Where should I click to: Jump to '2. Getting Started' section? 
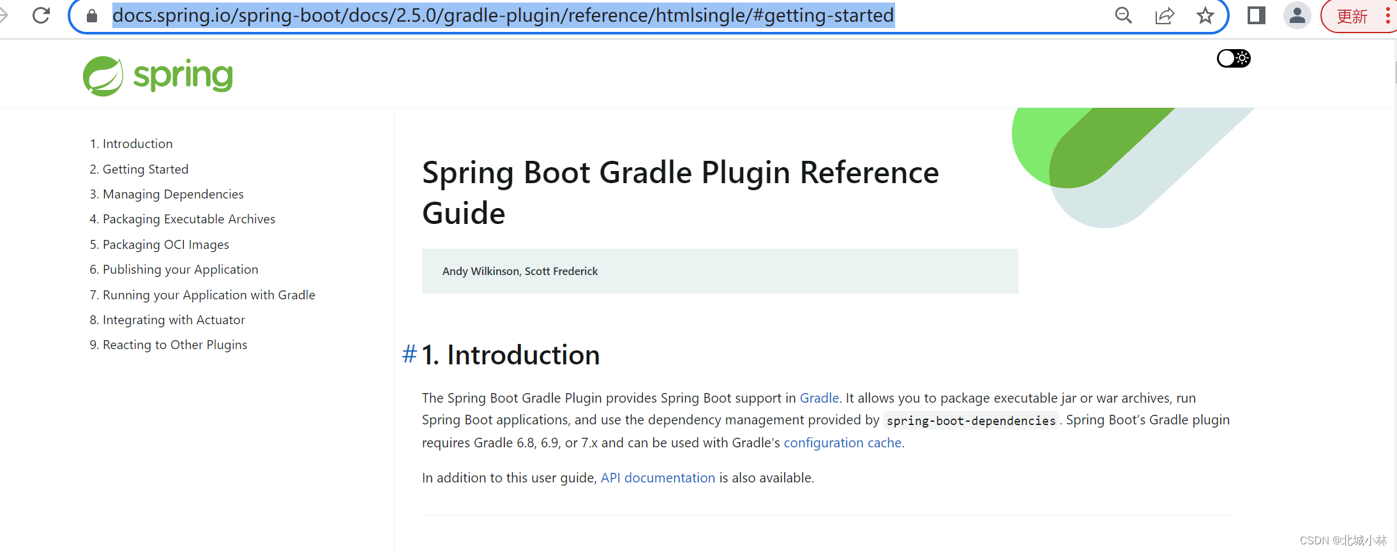click(x=139, y=169)
